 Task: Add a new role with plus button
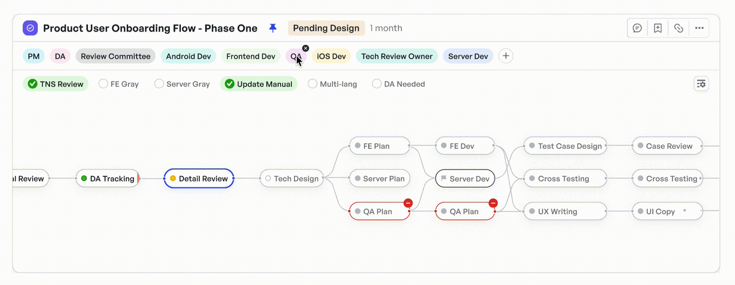tap(505, 56)
